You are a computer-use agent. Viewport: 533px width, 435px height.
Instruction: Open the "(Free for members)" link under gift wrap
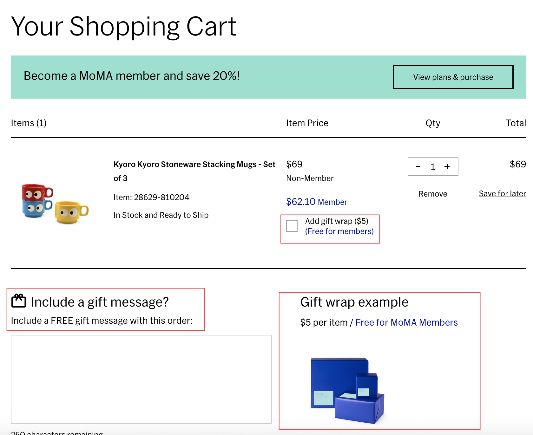click(339, 231)
